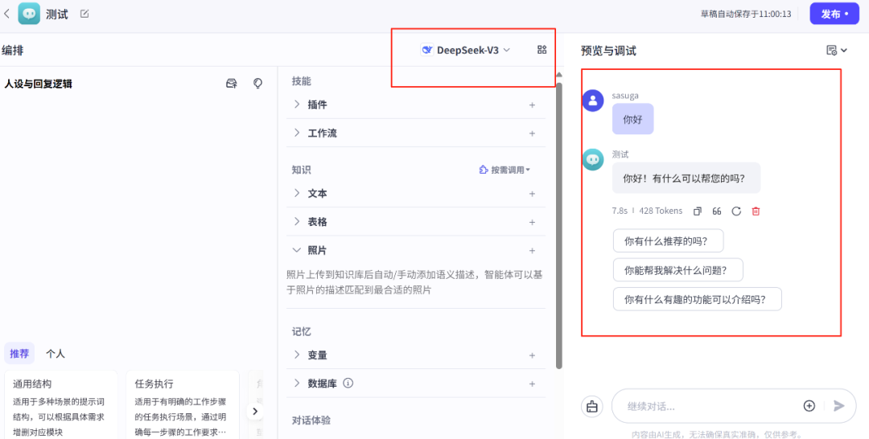Viewport: 869px width, 439px height.
Task: Click the add attachment plus circle icon
Action: tap(809, 406)
